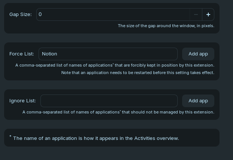
Task: Click the Notion entry in Force List
Action: (x=49, y=54)
